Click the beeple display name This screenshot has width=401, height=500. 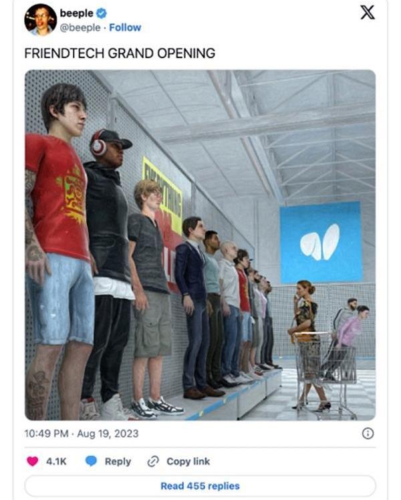pos(76,13)
